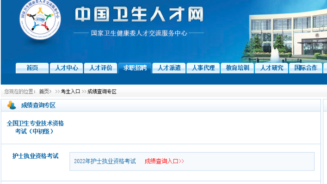Click the orange and blue people icon beside 成绩查询专区
Image resolution: width=327 pixels, height=184 pixels.
point(12,105)
